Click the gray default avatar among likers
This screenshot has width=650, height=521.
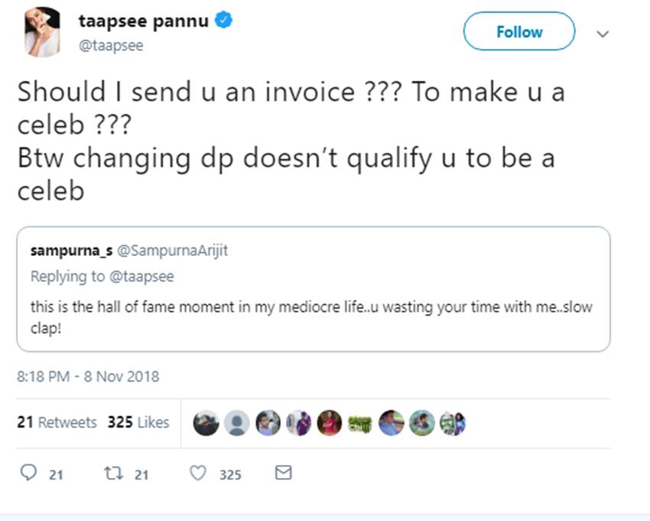[237, 422]
